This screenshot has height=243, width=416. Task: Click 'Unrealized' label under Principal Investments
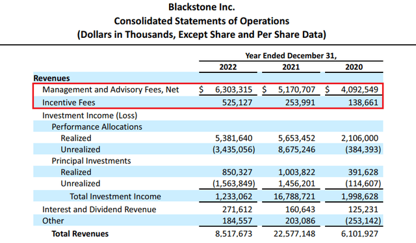coord(81,184)
